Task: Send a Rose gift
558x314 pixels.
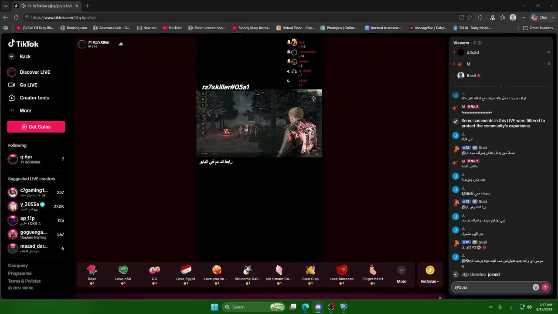Action: (92, 275)
